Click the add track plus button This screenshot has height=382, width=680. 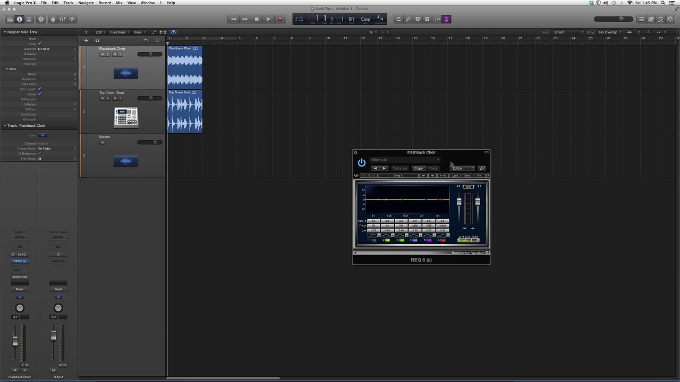pos(86,40)
